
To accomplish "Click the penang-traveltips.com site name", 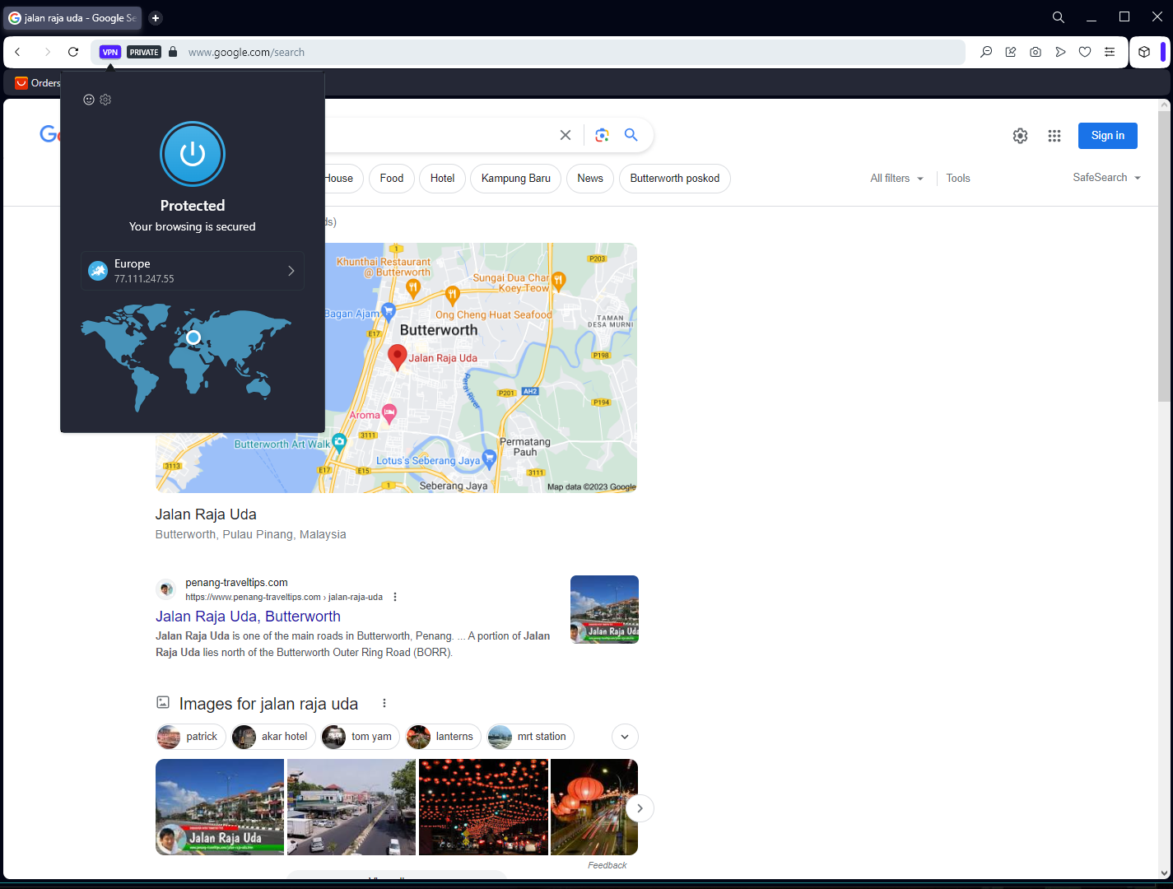I will coord(236,583).
